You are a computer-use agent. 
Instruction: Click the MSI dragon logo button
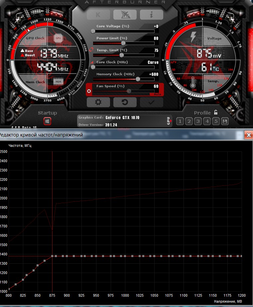click(125, 15)
